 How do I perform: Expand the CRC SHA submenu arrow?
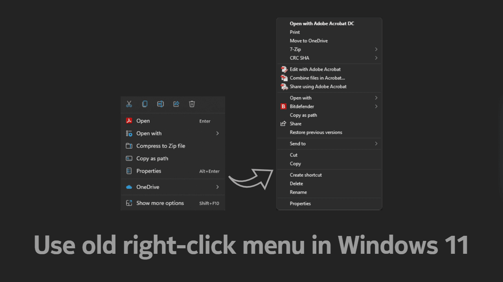pos(376,58)
